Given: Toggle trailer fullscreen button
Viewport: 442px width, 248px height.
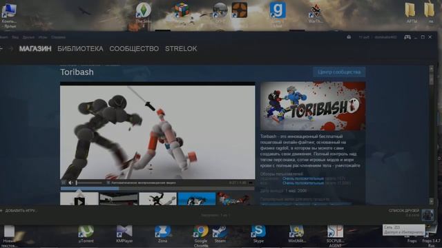Looking at the screenshot, I should (251, 183).
